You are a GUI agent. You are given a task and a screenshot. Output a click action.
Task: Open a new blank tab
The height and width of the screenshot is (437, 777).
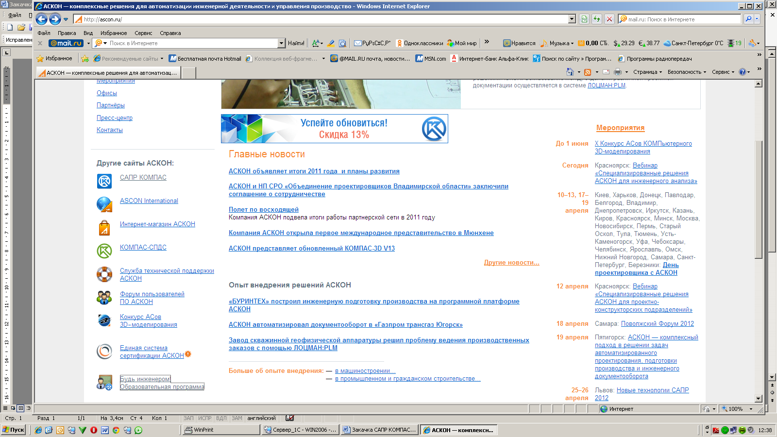188,73
